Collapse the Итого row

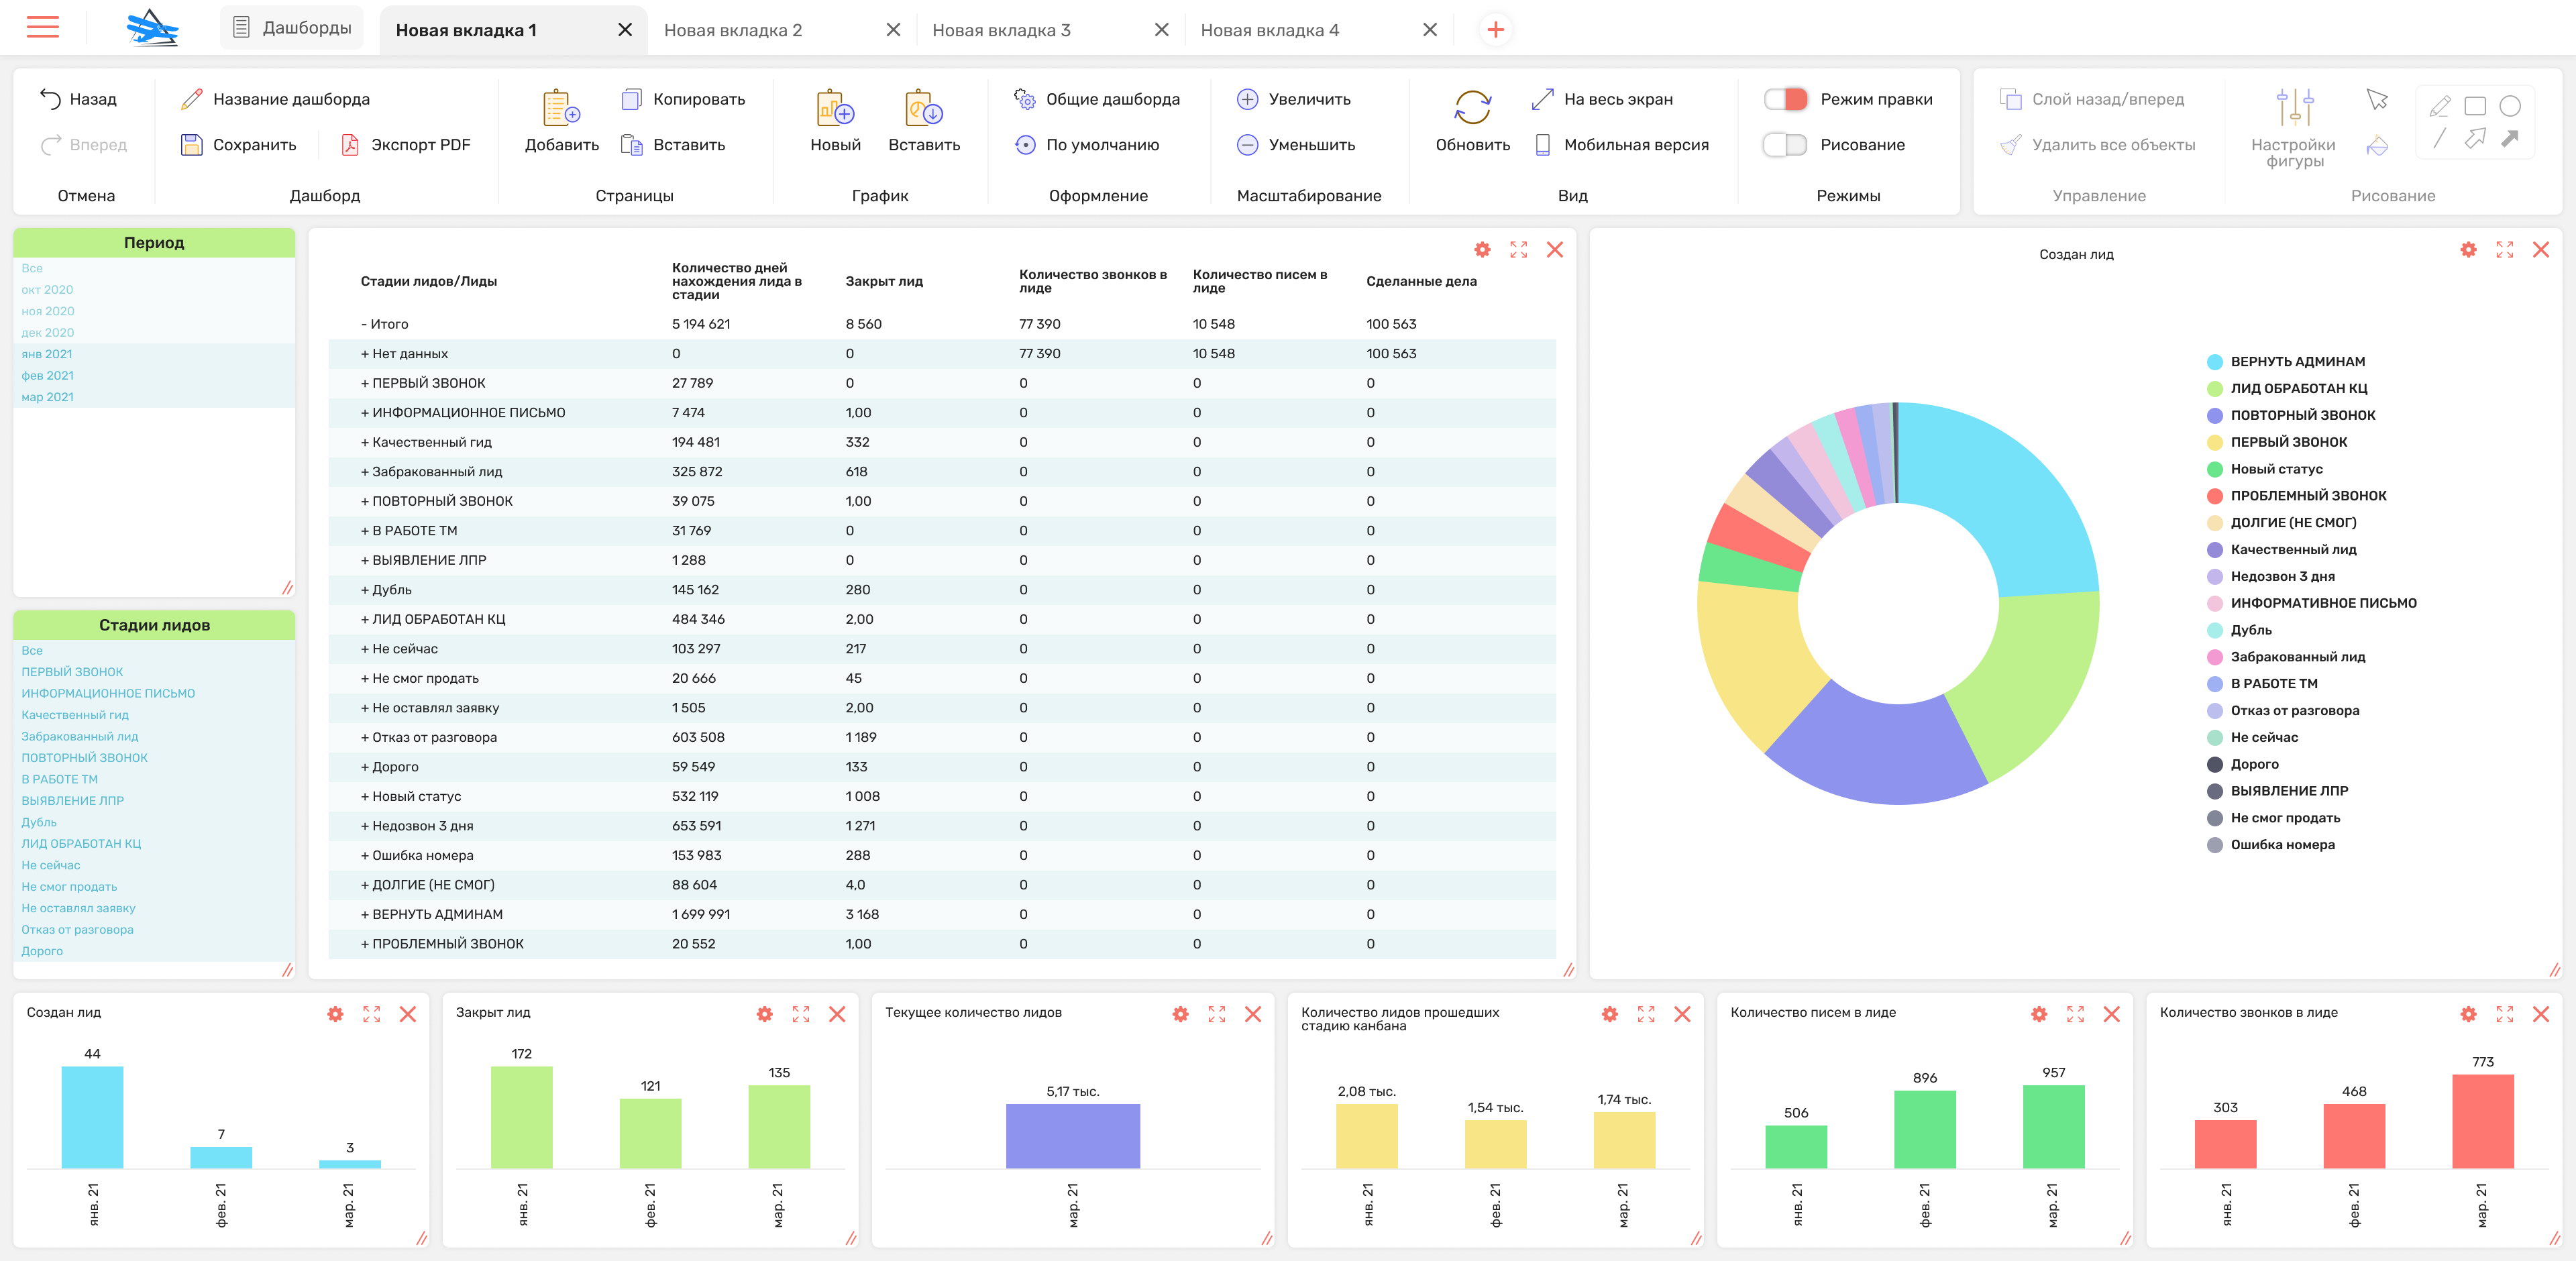pos(365,324)
